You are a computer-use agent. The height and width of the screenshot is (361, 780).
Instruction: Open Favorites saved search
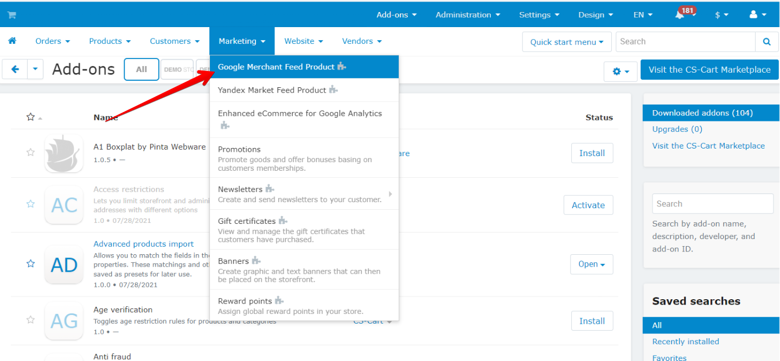(669, 357)
